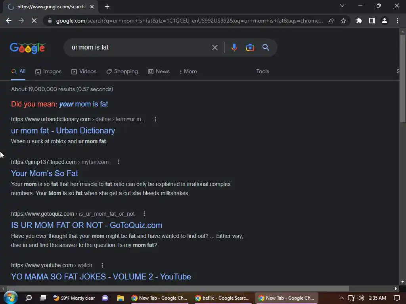The width and height of the screenshot is (406, 304).
Task: Switch to the Shopping tab
Action: (122, 72)
